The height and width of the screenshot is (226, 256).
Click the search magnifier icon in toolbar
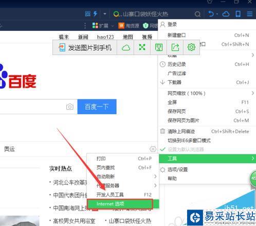pyautogui.click(x=197, y=14)
